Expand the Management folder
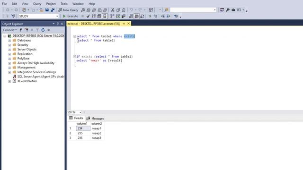 point(9,68)
